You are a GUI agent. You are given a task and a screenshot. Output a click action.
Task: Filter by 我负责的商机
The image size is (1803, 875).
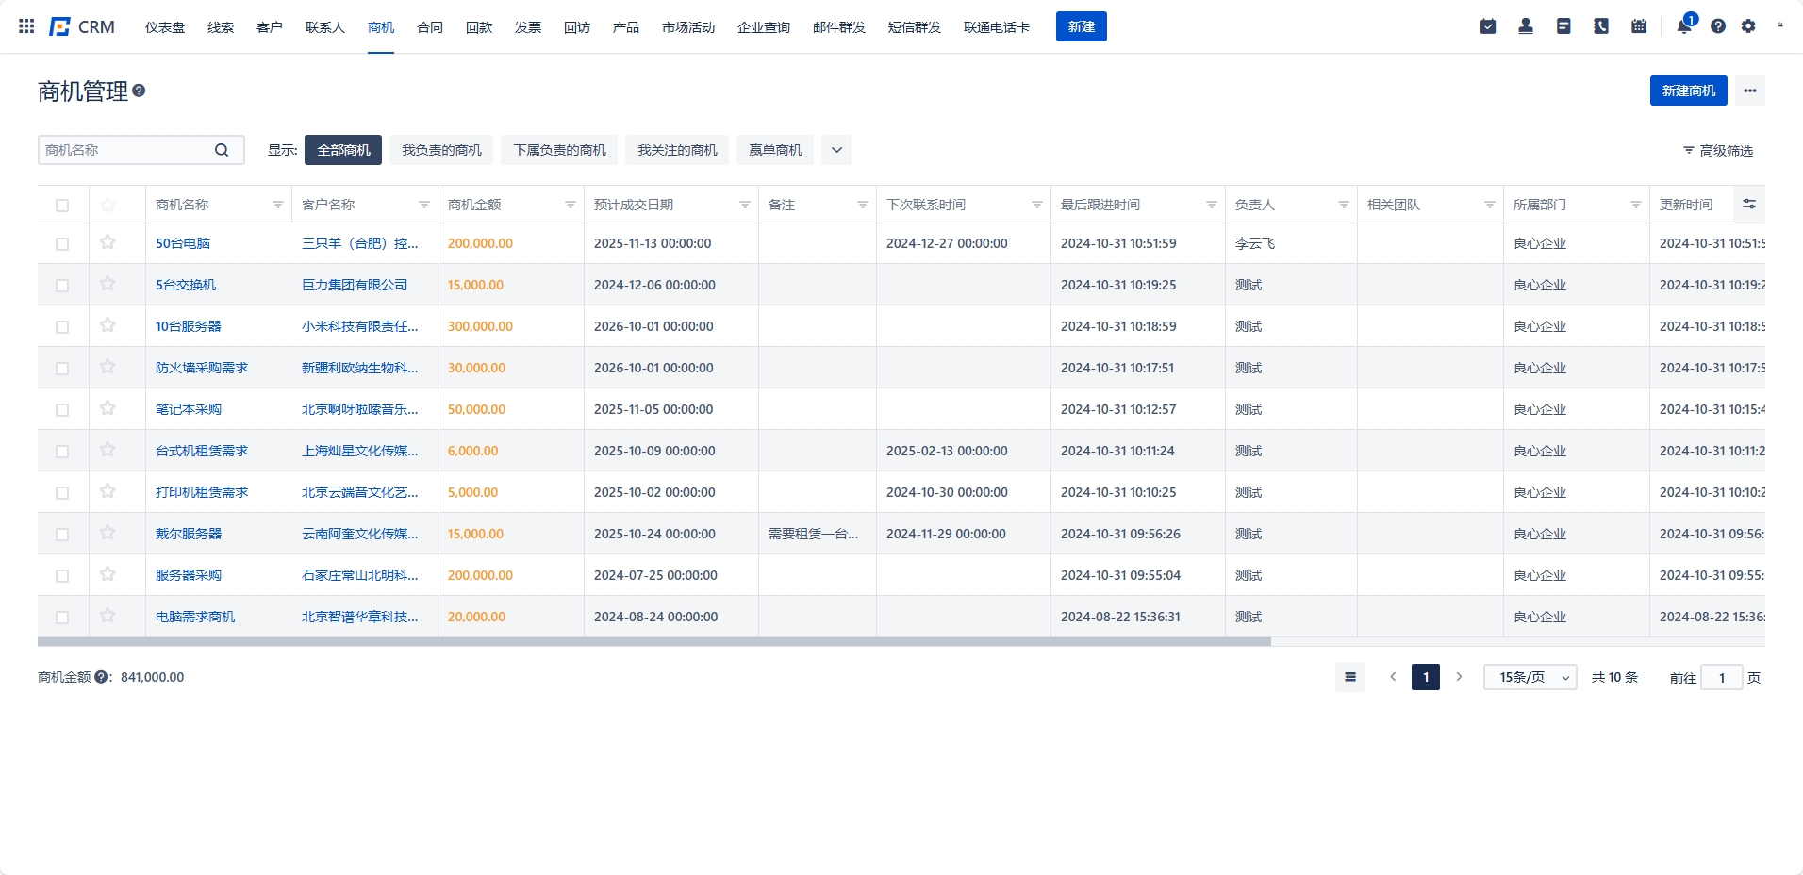click(441, 150)
